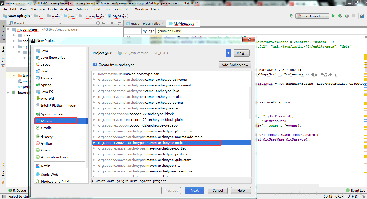Open the Project SDK dropdown
The width and height of the screenshot is (367, 199).
[x=229, y=53]
